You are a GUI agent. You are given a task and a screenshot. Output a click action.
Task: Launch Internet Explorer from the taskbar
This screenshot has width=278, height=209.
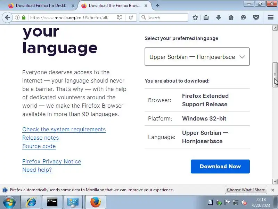[31, 202]
